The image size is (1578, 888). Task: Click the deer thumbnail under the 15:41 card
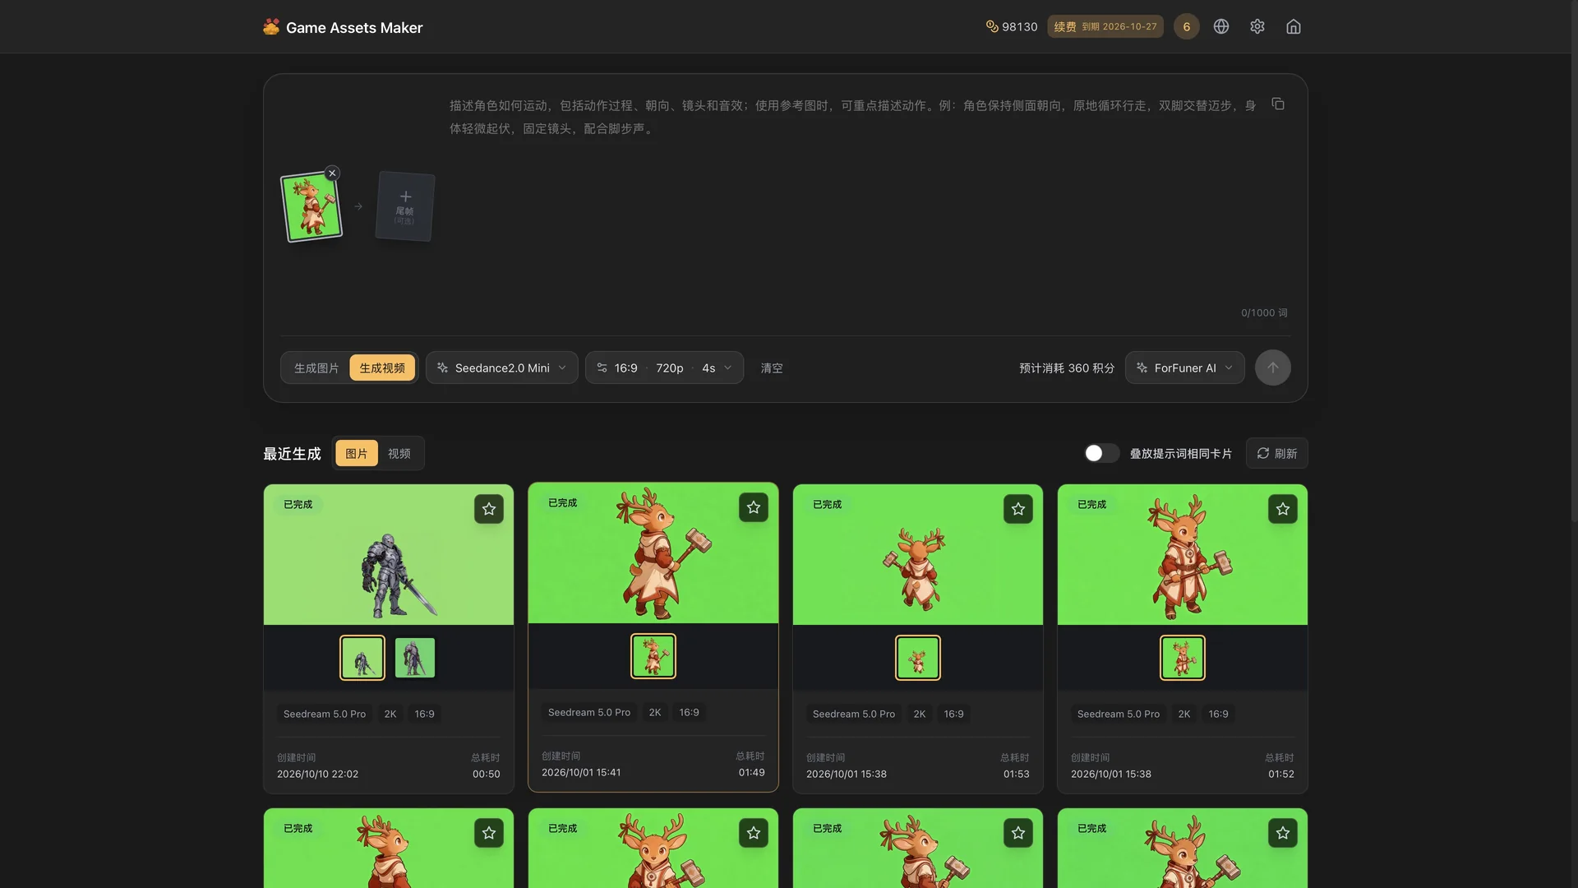pyautogui.click(x=653, y=656)
